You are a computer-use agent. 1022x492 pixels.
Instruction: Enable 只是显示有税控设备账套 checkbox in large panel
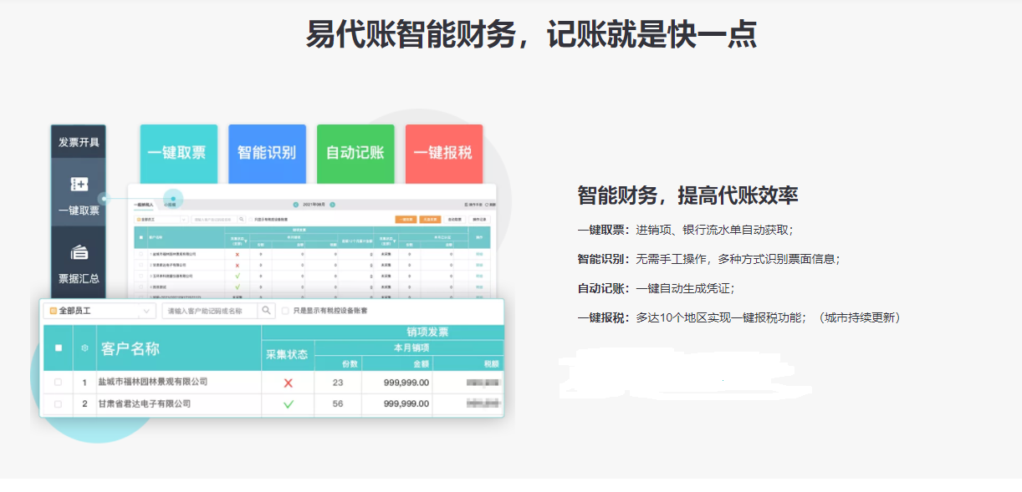coord(285,311)
